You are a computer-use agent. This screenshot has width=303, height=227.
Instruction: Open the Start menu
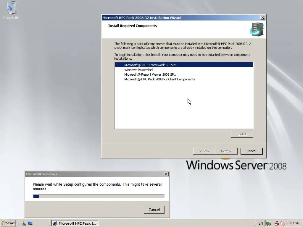coord(8,223)
